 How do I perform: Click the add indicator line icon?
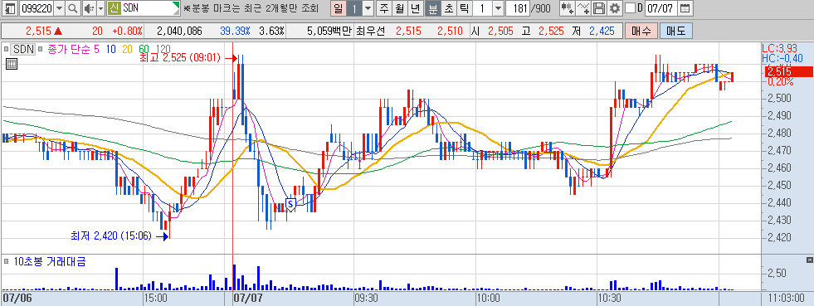[x=584, y=8]
